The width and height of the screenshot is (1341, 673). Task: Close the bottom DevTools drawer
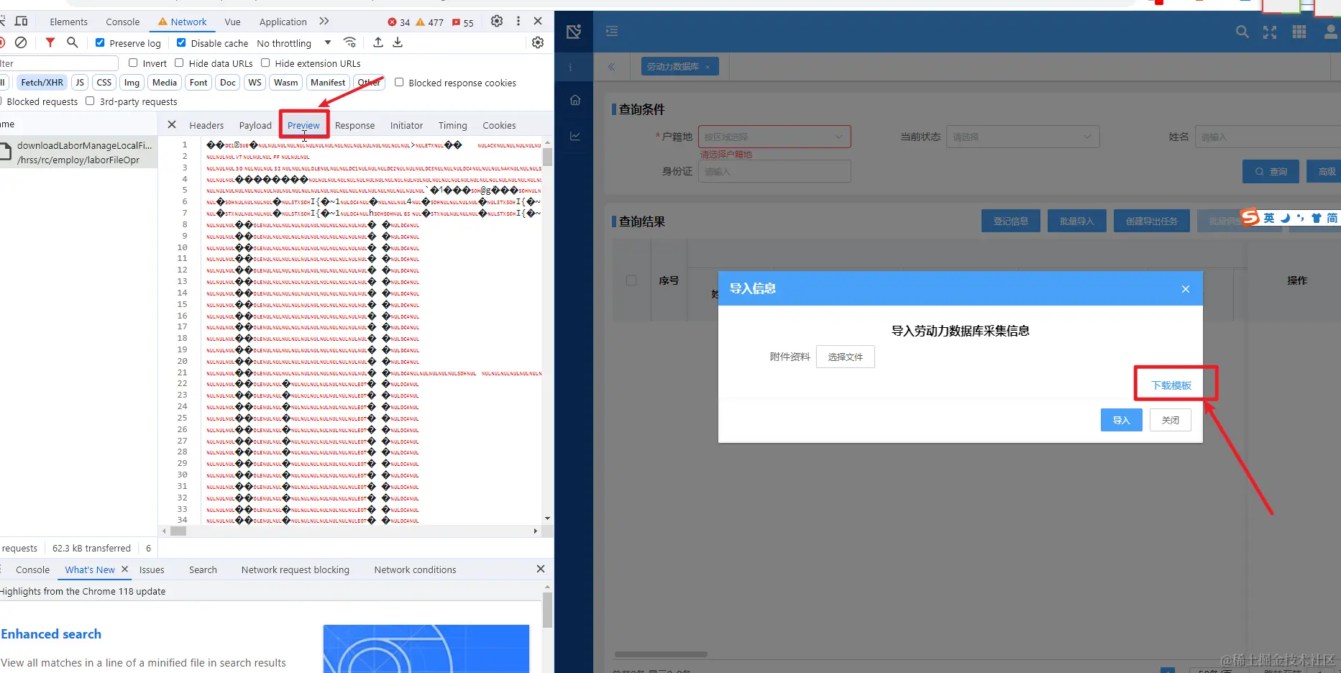coord(541,569)
